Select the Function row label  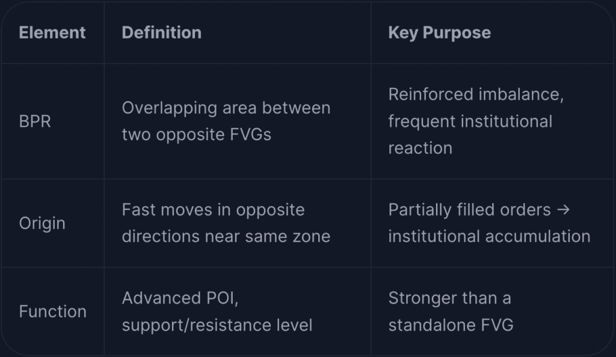click(x=53, y=311)
